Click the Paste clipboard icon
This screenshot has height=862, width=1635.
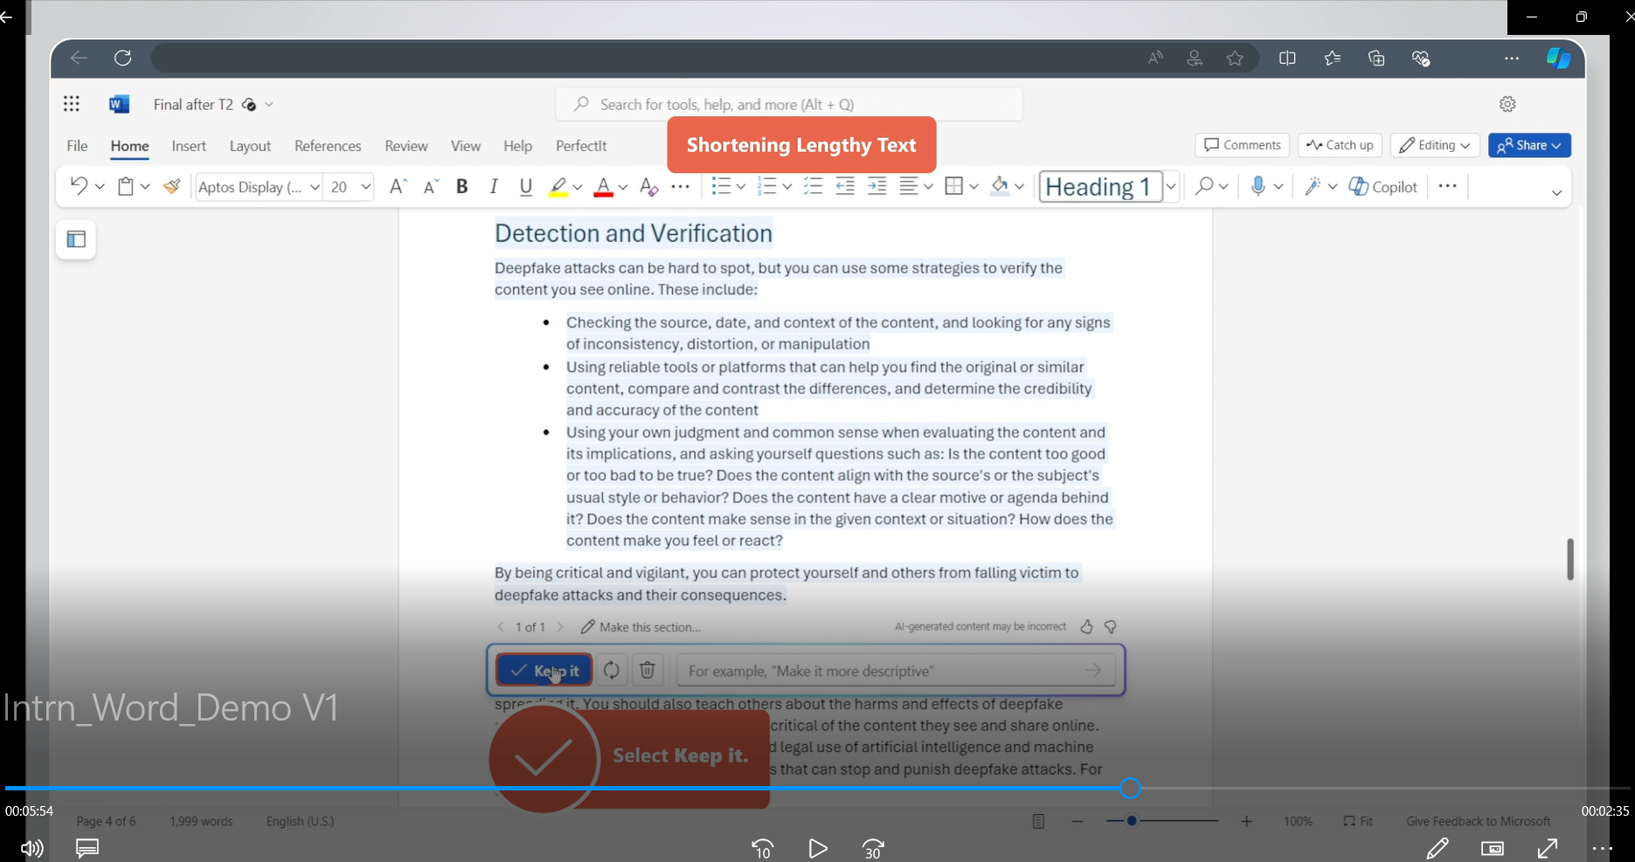coord(126,186)
